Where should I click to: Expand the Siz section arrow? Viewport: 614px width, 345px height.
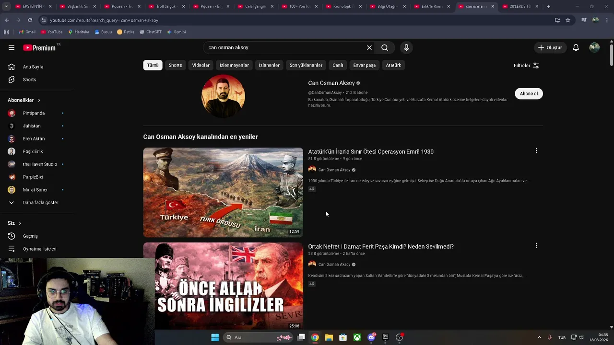pyautogui.click(x=20, y=223)
